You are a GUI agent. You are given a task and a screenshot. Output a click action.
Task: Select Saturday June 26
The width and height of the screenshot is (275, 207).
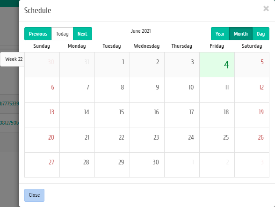tap(252, 140)
